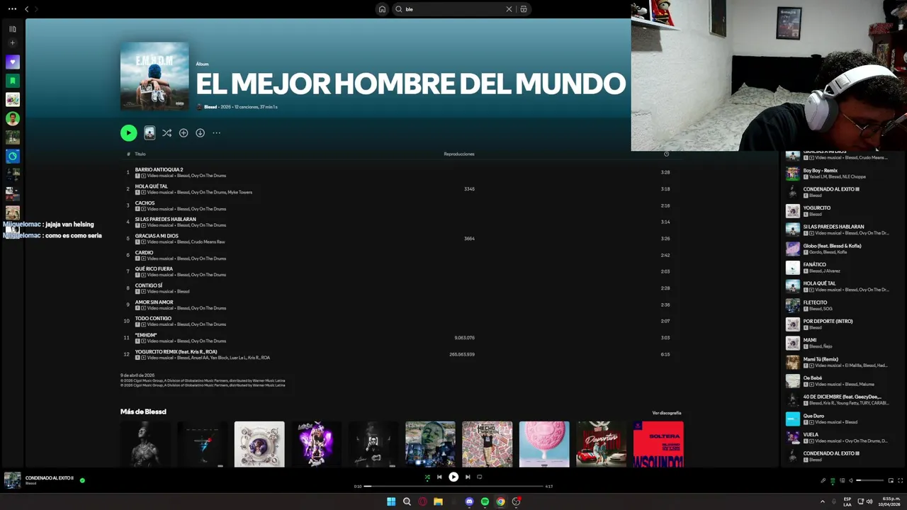Click green saved checkmark by now playing

tap(82, 480)
